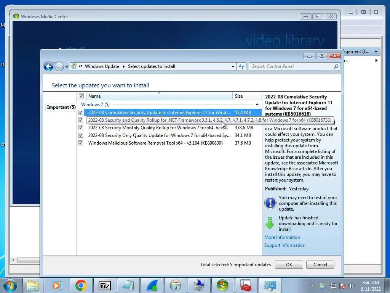The image size is (390, 293).
Task: Click the left scroll arrow in background window
Action: pos(13,260)
